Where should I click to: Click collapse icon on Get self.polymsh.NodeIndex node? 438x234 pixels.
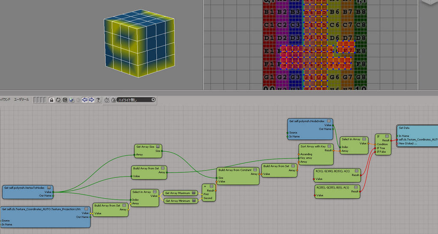tap(329, 121)
